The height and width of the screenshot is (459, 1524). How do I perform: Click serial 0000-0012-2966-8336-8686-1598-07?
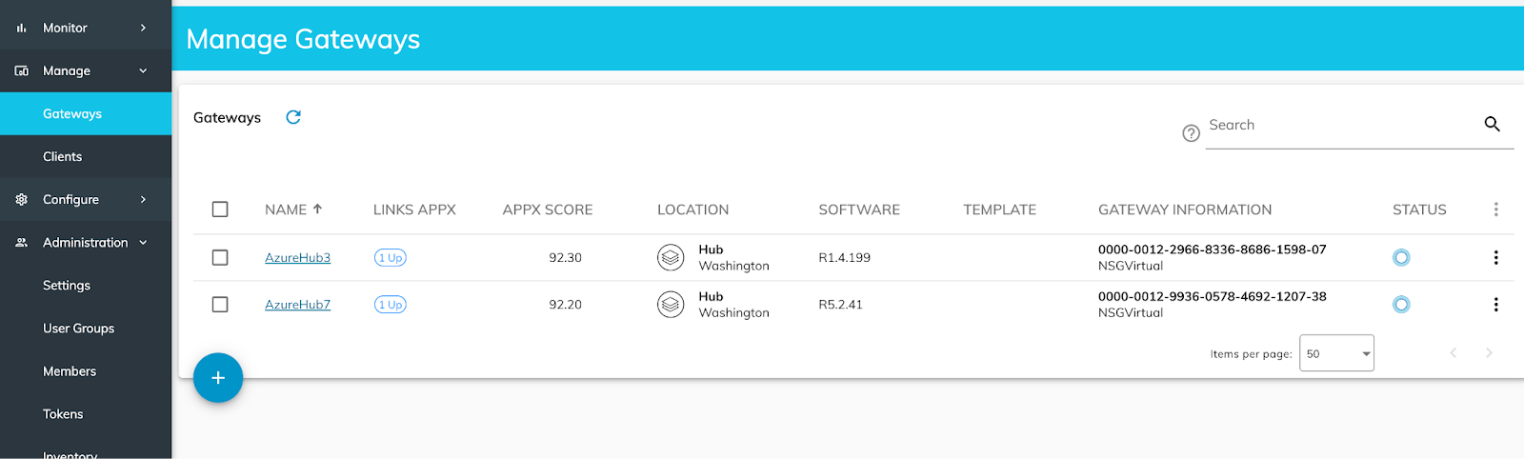pyautogui.click(x=1212, y=249)
